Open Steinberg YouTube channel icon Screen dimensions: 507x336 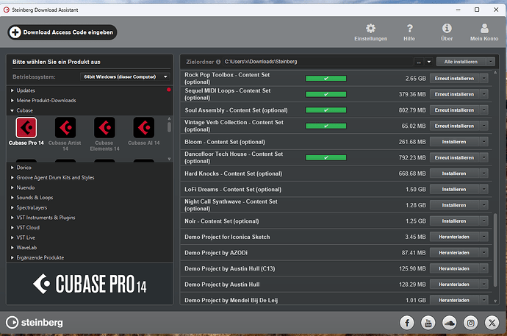tap(428, 323)
